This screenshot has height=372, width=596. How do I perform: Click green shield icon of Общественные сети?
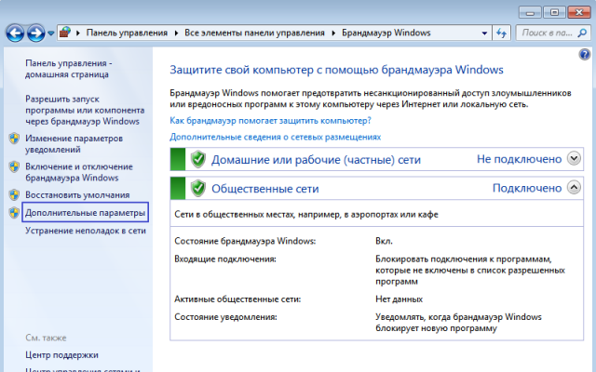[x=198, y=188]
